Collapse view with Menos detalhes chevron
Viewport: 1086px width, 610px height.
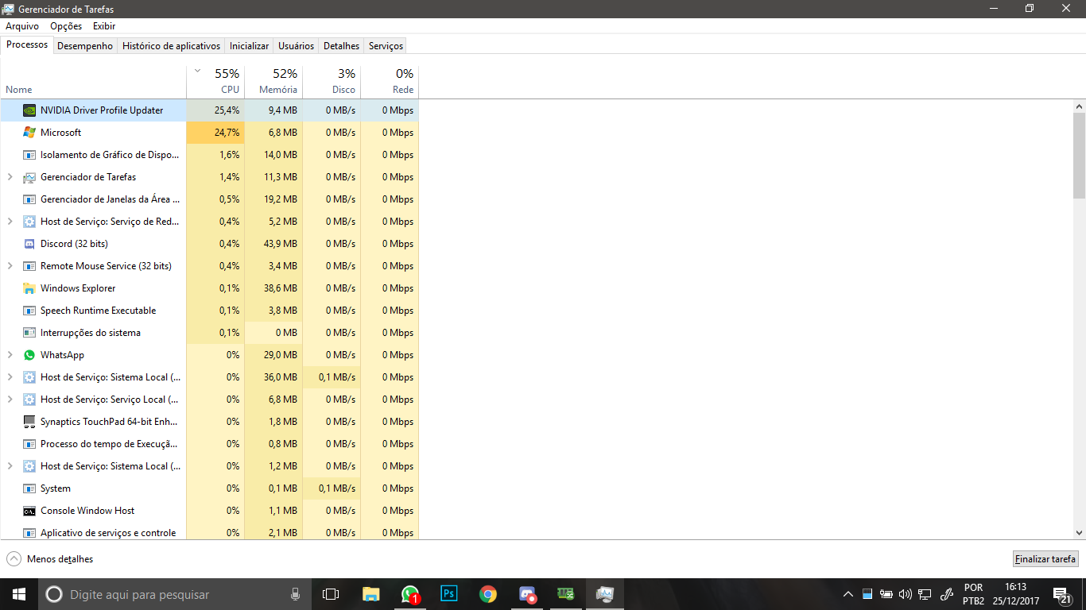click(14, 559)
